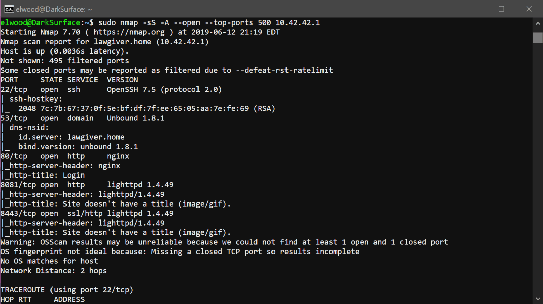Click the terminal icon in the title bar
Image resolution: width=543 pixels, height=304 pixels.
(9, 9)
